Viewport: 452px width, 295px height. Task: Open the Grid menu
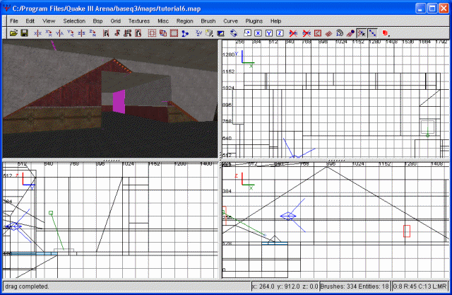pyautogui.click(x=115, y=21)
